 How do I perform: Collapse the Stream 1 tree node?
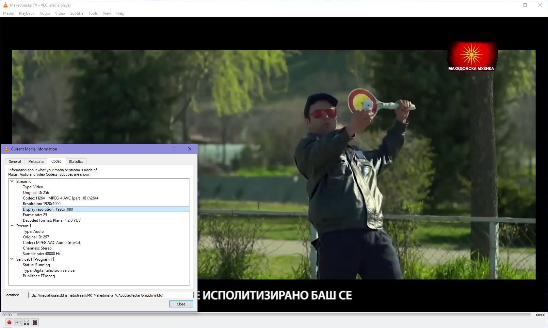pyautogui.click(x=12, y=226)
